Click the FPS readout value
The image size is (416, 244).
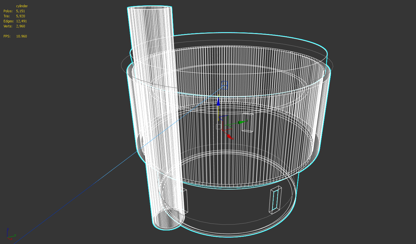(21, 36)
